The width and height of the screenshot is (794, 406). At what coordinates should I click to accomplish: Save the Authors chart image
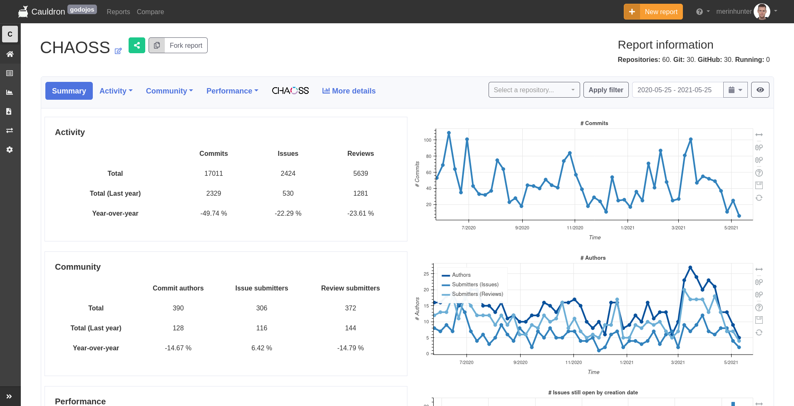click(x=759, y=320)
